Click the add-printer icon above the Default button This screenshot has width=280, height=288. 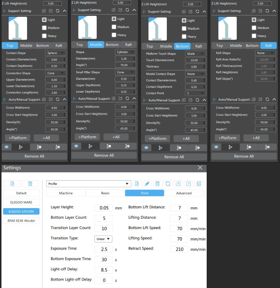12,184
